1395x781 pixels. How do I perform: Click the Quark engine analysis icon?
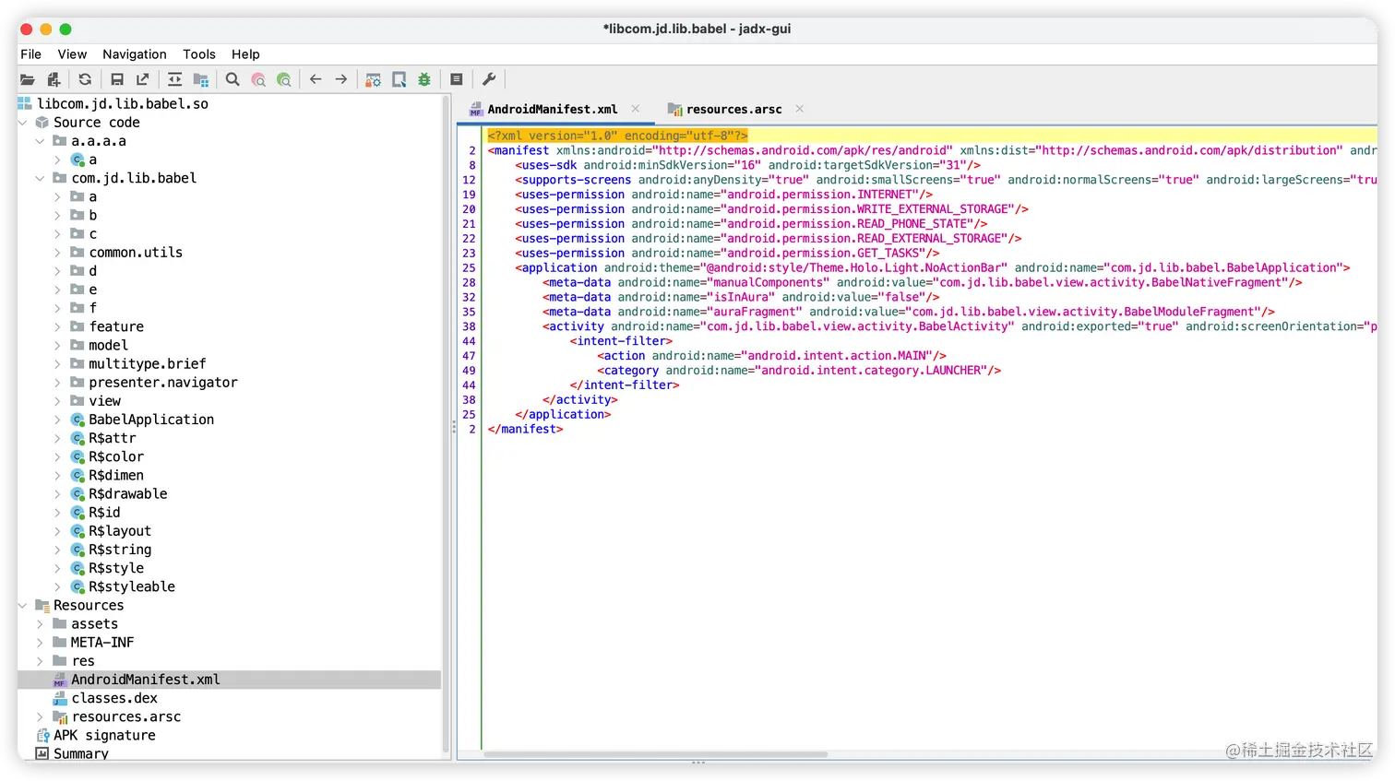(x=399, y=80)
